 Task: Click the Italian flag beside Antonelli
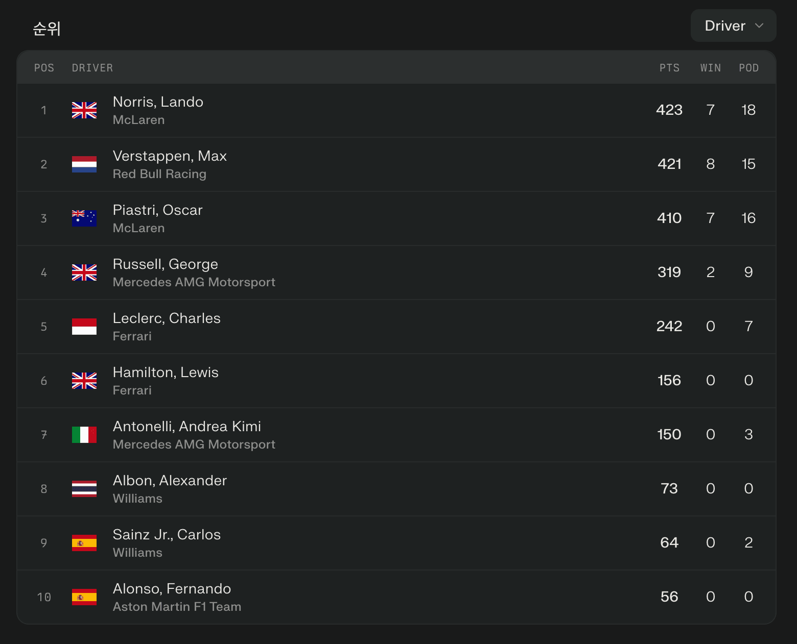click(x=84, y=435)
